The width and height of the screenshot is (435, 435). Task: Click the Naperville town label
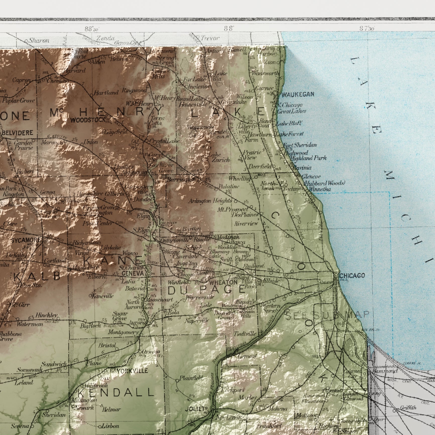pyautogui.click(x=197, y=321)
